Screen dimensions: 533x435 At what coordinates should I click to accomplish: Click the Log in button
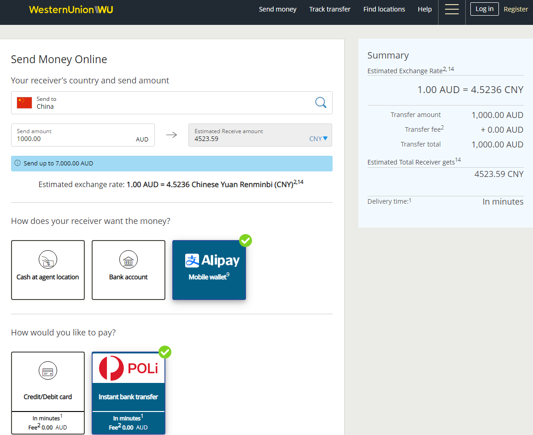[x=484, y=9]
